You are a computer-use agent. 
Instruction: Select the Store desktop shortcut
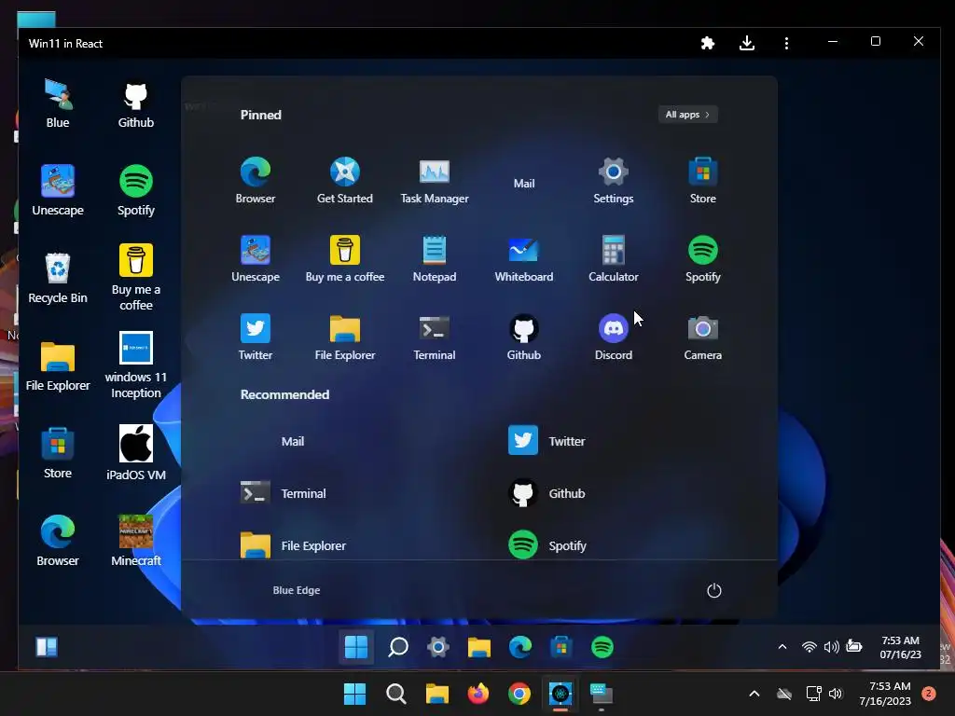click(x=58, y=454)
